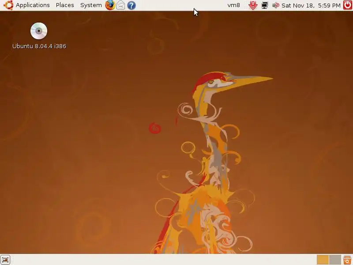The width and height of the screenshot is (353, 265).
Task: Select the 'Ubuntu 8.04.4 i386' label text
Action: tap(39, 46)
